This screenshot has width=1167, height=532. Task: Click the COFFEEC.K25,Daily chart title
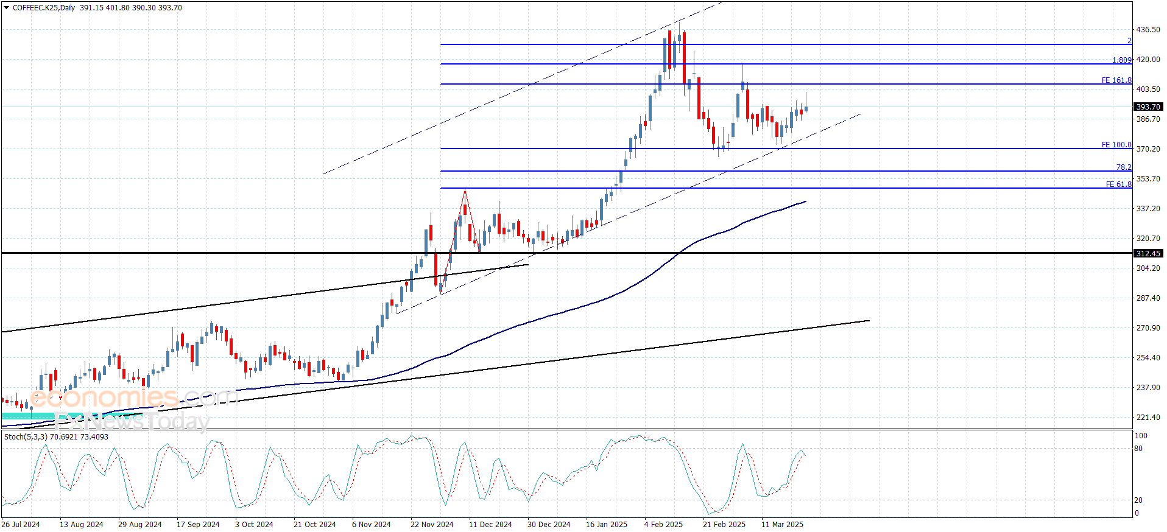[x=44, y=8]
